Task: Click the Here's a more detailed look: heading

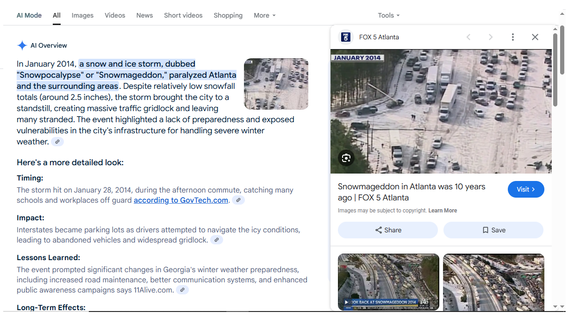Action: click(x=70, y=162)
